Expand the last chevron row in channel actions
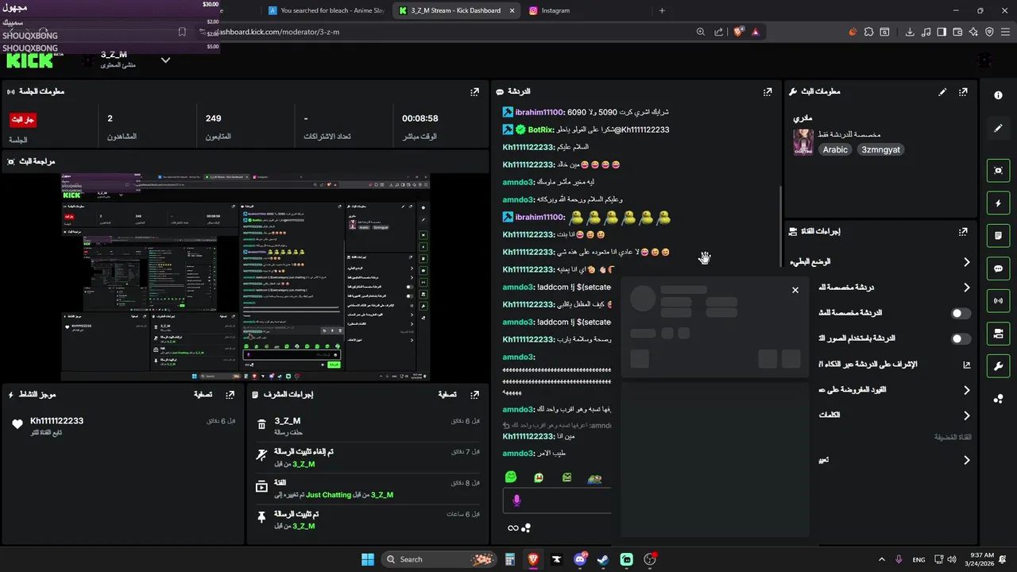Image resolution: width=1017 pixels, height=572 pixels. pos(966,460)
